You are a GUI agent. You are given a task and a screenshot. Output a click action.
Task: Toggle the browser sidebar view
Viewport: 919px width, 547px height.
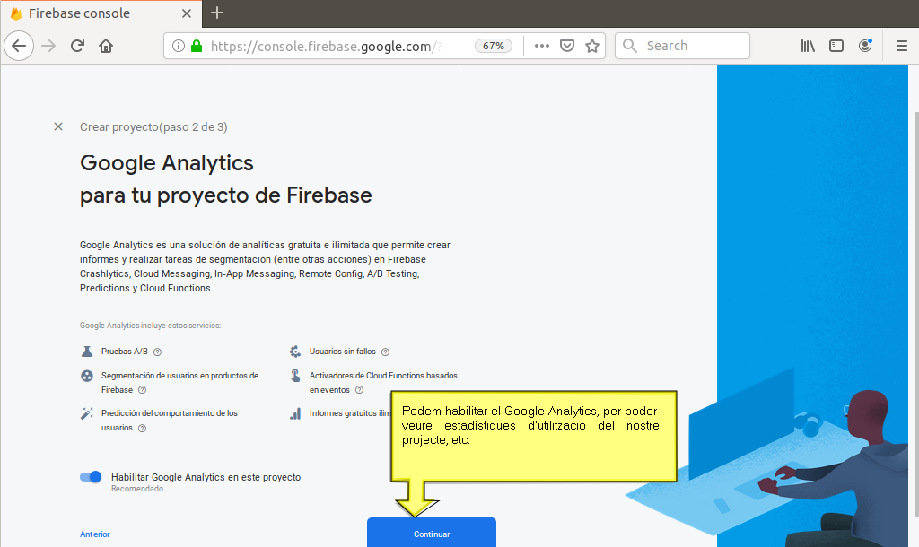click(x=836, y=46)
